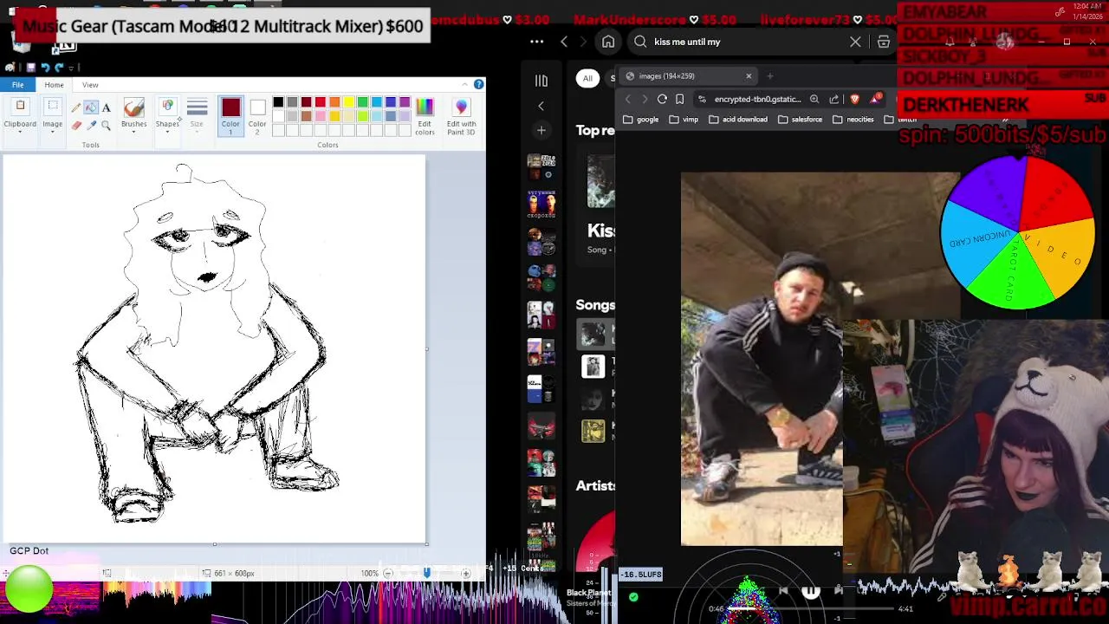Click the zoom magnifier in browser address bar
The image size is (1109, 624).
[814, 99]
